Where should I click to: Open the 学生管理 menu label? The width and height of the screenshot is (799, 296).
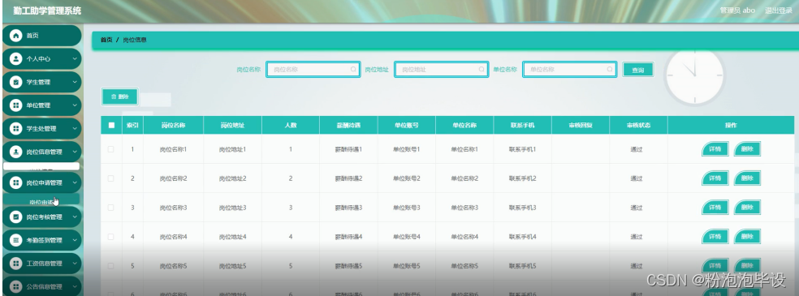[38, 82]
